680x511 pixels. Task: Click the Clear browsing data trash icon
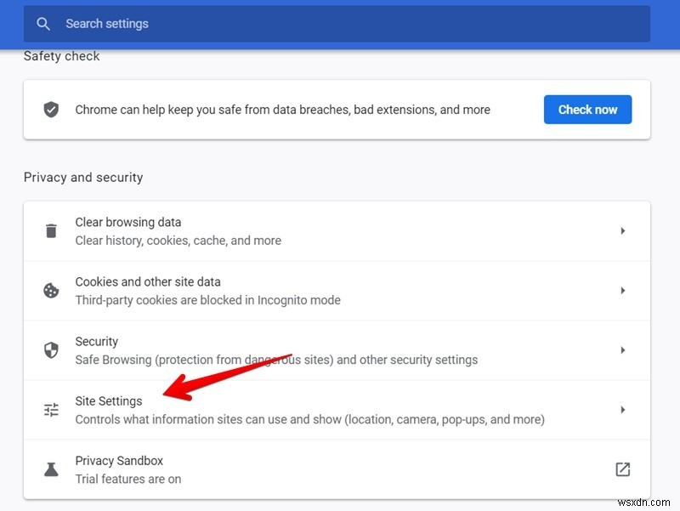pyautogui.click(x=52, y=230)
